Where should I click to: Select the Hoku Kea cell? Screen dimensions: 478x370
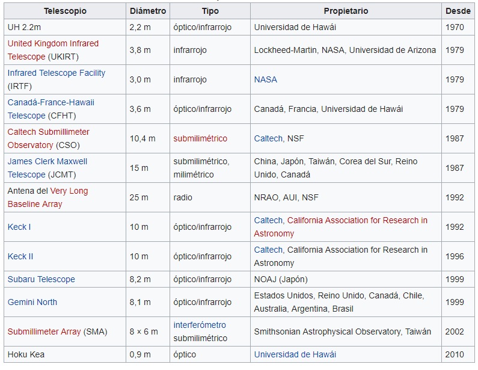click(x=65, y=354)
